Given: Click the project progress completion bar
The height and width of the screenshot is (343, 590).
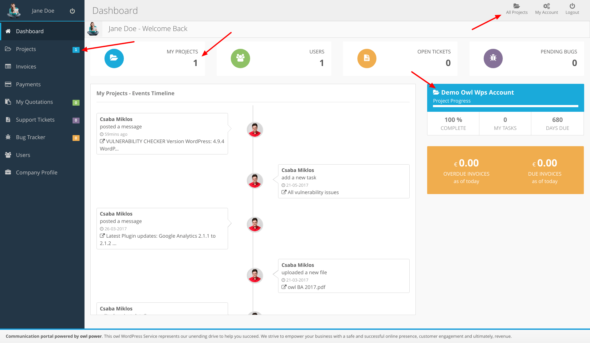Looking at the screenshot, I should tap(505, 107).
